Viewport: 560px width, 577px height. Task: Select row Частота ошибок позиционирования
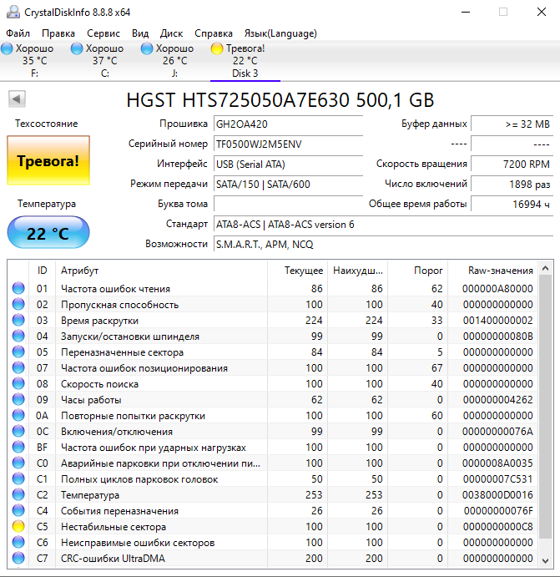(x=272, y=368)
